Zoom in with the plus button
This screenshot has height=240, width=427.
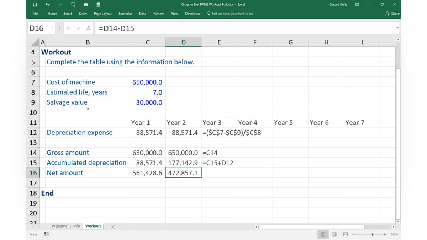pyautogui.click(x=385, y=235)
